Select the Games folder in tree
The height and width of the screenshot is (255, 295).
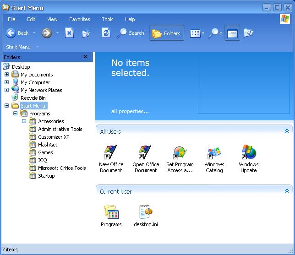click(45, 152)
